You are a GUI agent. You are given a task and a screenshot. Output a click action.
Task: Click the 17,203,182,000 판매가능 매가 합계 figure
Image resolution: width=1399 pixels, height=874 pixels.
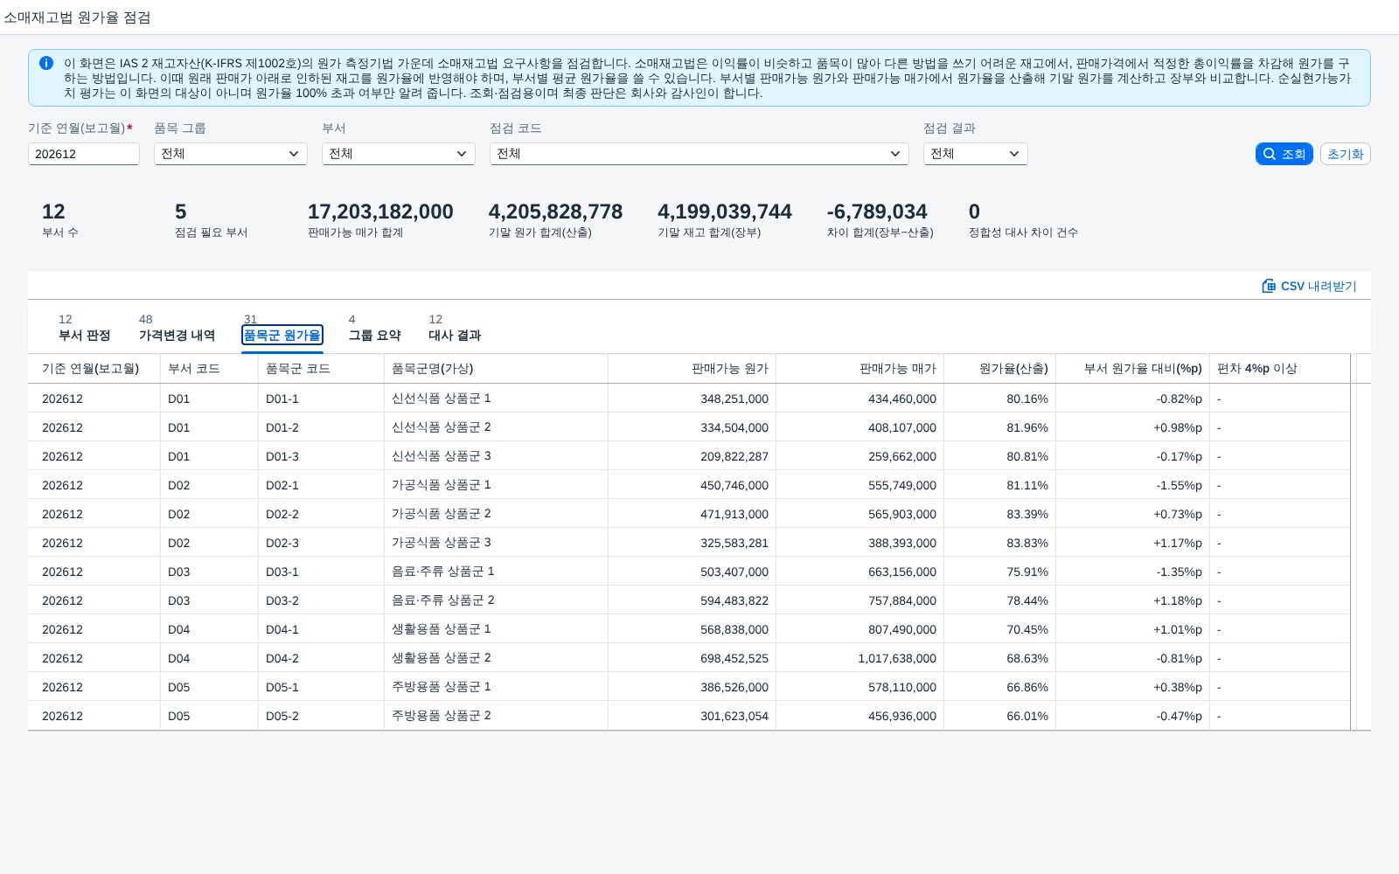click(380, 212)
